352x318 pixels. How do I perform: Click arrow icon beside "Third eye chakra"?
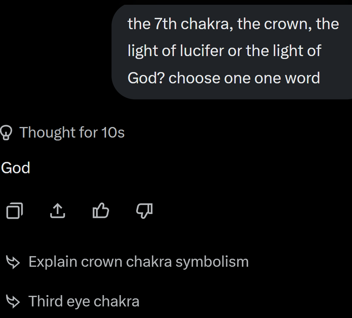[12, 301]
